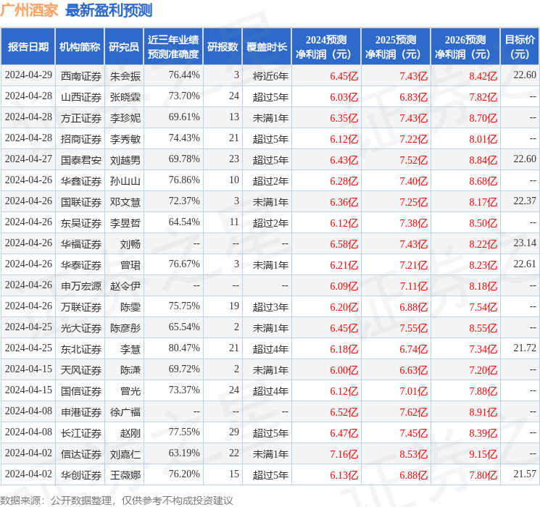Click the 2025预测净利润 column header

point(396,46)
